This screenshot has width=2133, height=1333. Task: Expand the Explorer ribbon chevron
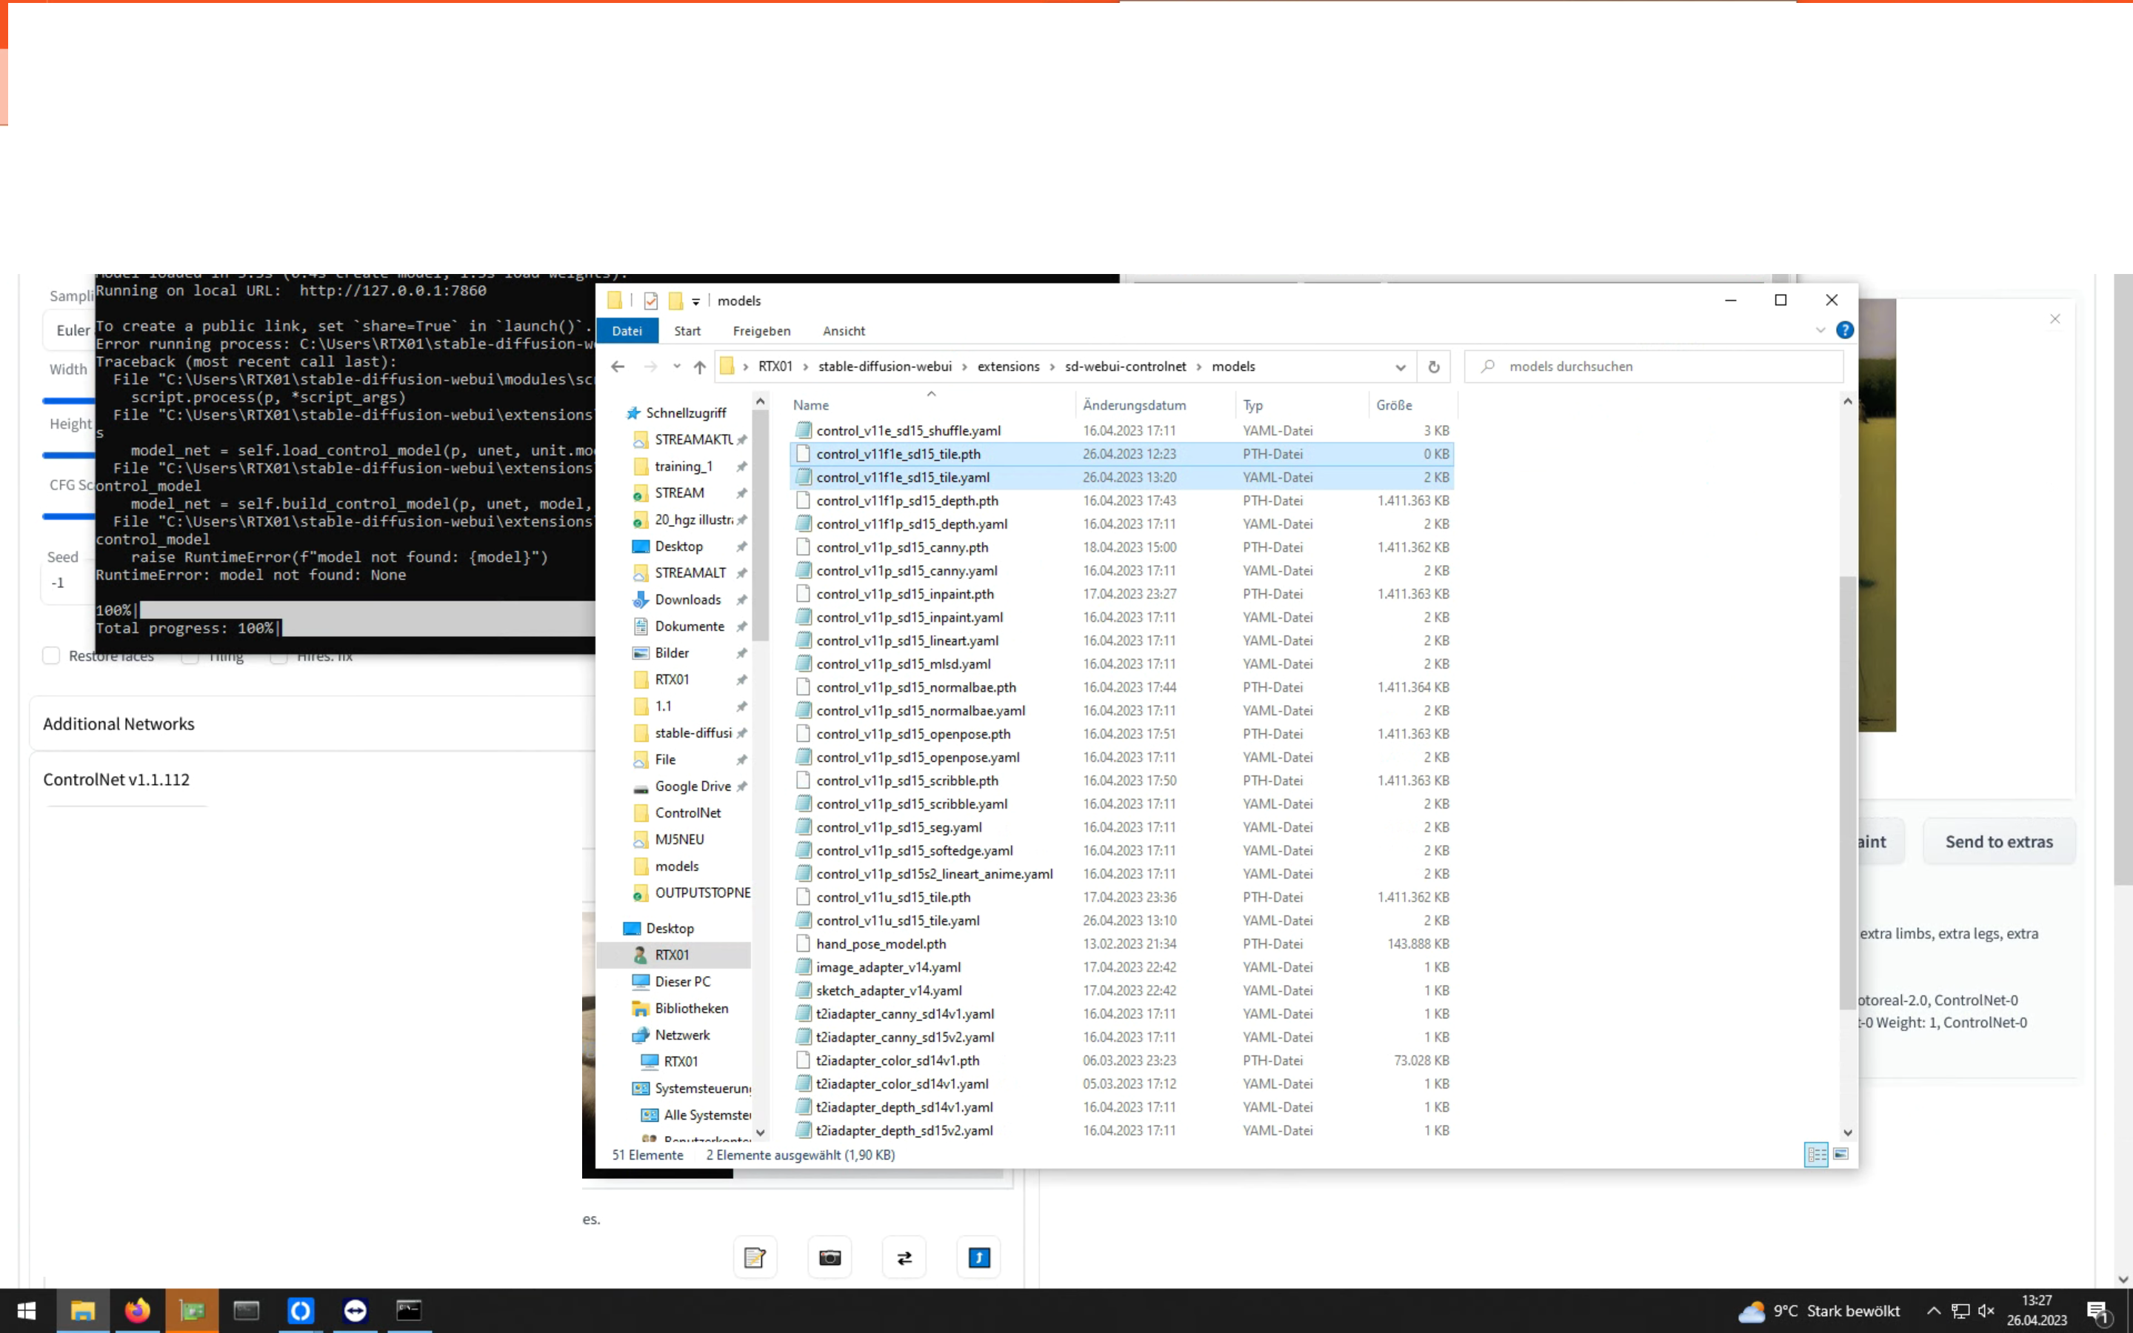1820,330
